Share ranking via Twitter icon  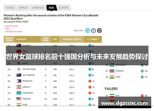tap(87, 31)
